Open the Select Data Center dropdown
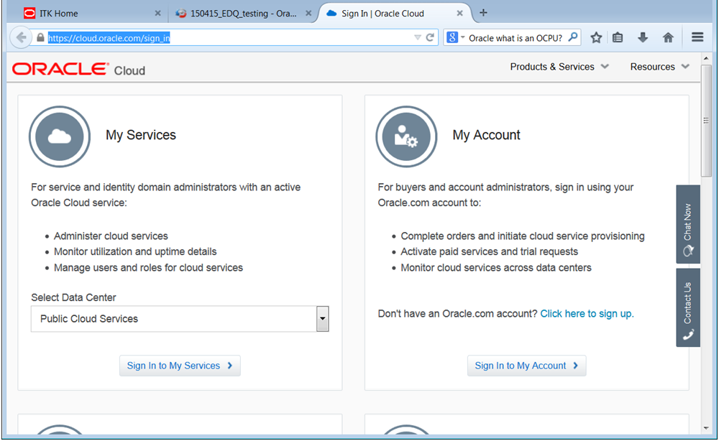 [x=180, y=319]
